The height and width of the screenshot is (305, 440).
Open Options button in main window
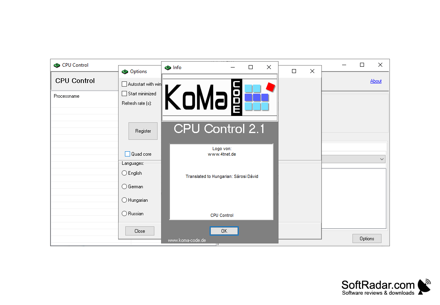point(367,239)
